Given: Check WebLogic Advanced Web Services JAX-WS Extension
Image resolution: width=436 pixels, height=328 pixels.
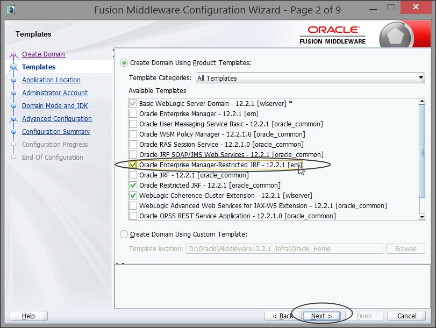Looking at the screenshot, I should click(x=133, y=206).
